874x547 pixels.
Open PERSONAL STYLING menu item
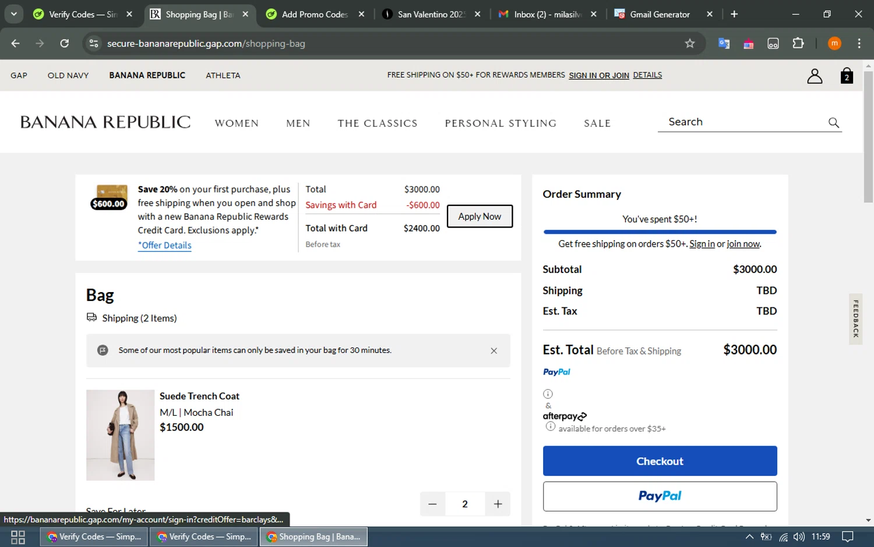501,123
